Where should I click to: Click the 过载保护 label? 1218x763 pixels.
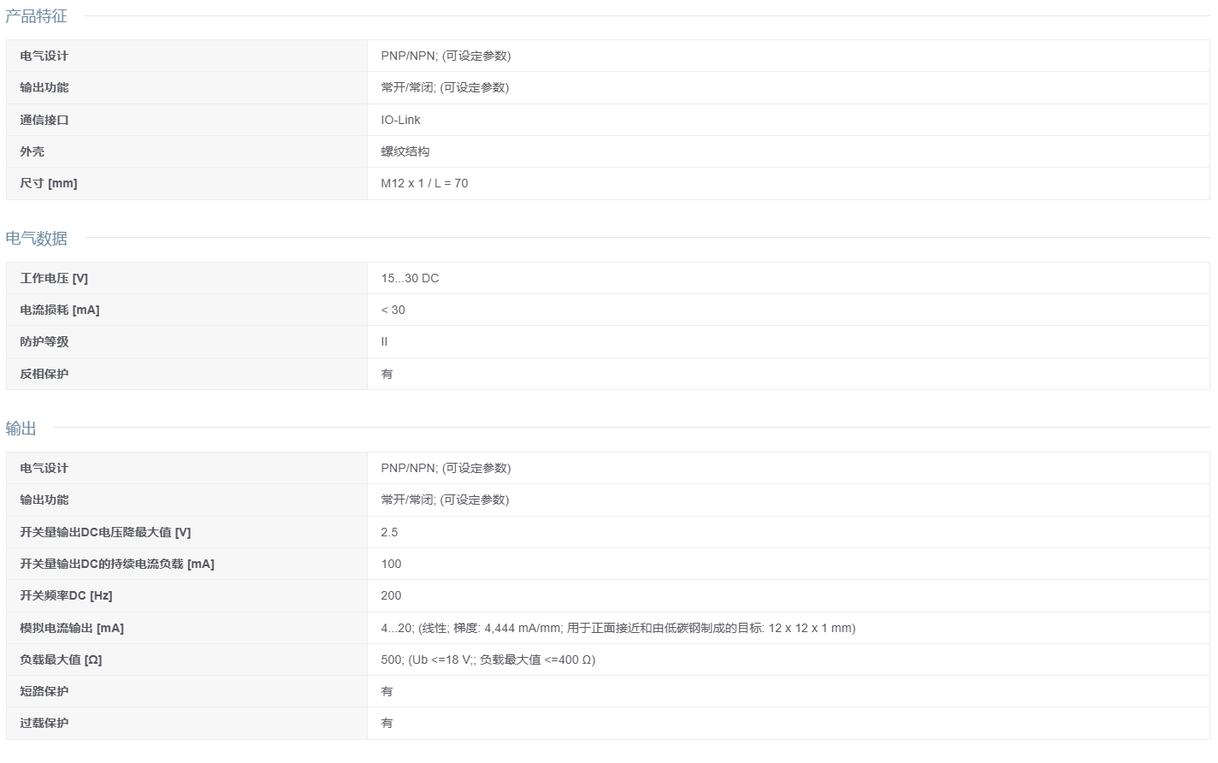pyautogui.click(x=44, y=723)
